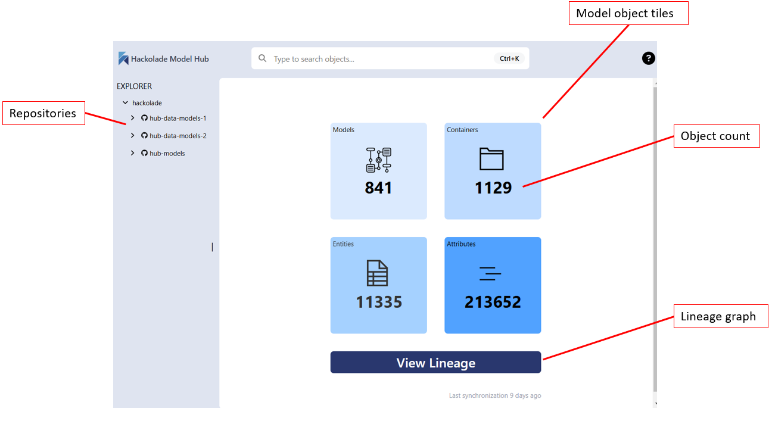Click the View Lineage button
Viewport: 772px width, 421px height.
[x=435, y=363]
